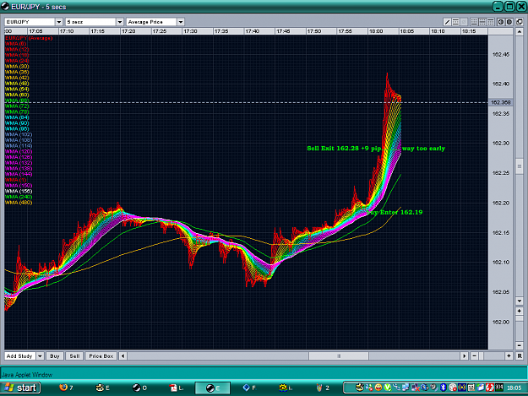Image resolution: width=528 pixels, height=396 pixels.
Task: Select the trend line drawing tool
Action: tap(447, 22)
